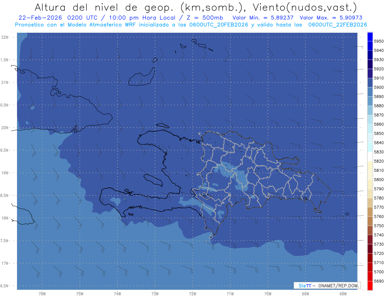Image resolution: width=385 pixels, height=298 pixels.
Task: Click the legend value 5920
Action: pyautogui.click(x=379, y=69)
